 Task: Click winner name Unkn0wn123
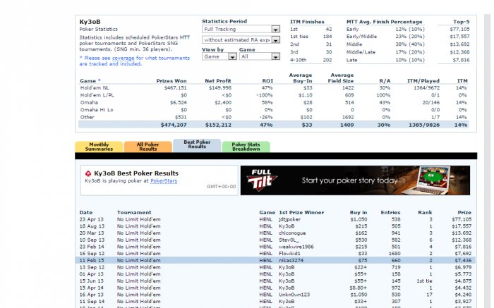pyautogui.click(x=294, y=295)
